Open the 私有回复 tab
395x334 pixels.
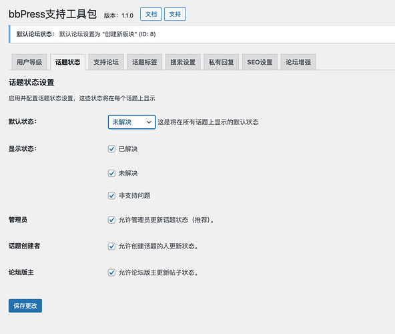(221, 62)
